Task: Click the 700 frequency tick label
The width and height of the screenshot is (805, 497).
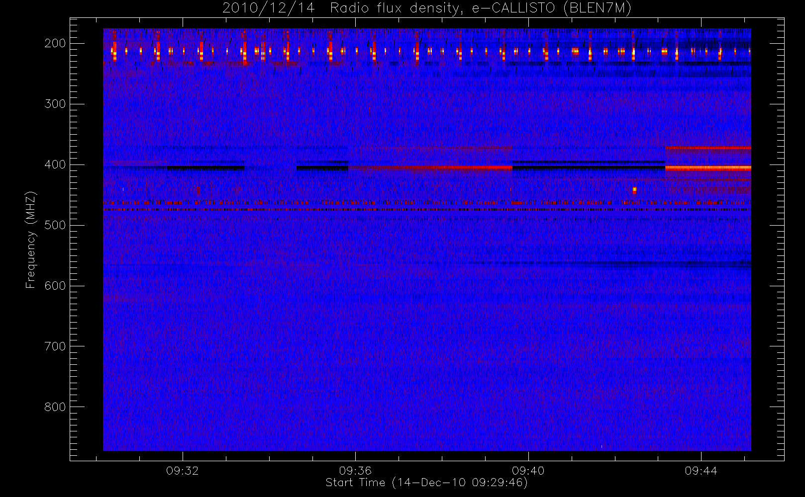Action: pyautogui.click(x=55, y=346)
